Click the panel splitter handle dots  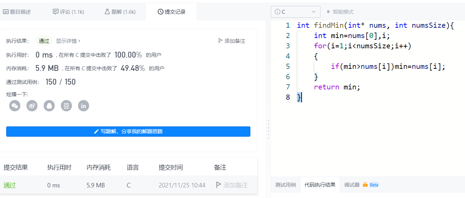click(268, 129)
